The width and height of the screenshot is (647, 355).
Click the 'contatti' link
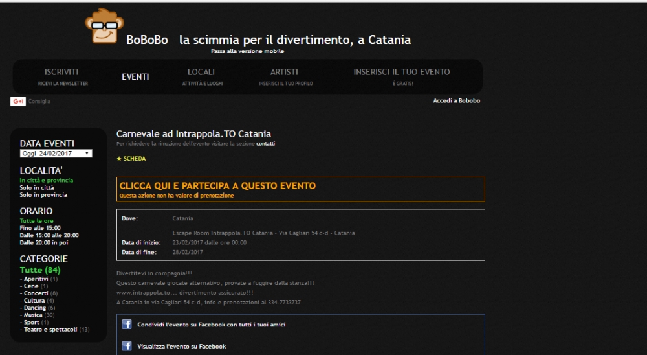point(265,144)
